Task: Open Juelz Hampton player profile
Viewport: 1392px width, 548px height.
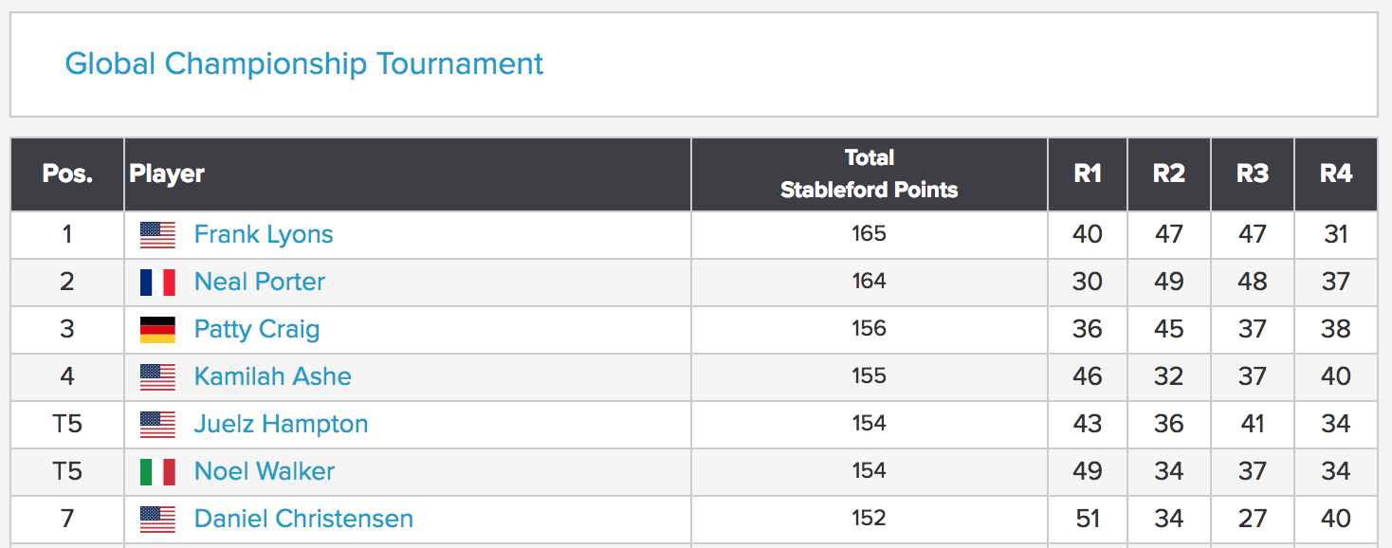Action: 281,424
